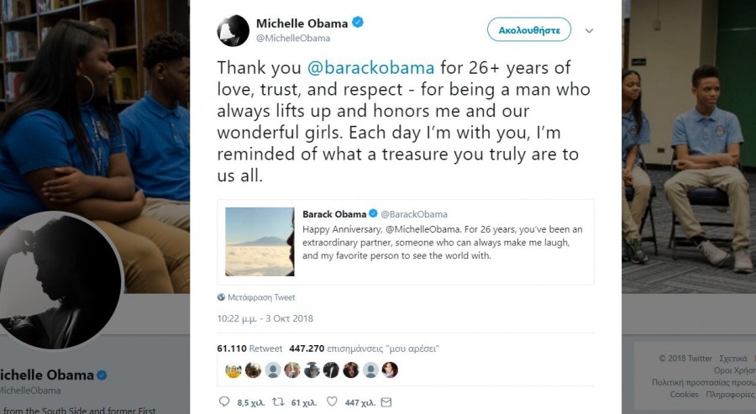The image size is (756, 414).
Task: Click the tweet author's small profile avatar
Action: point(233,30)
